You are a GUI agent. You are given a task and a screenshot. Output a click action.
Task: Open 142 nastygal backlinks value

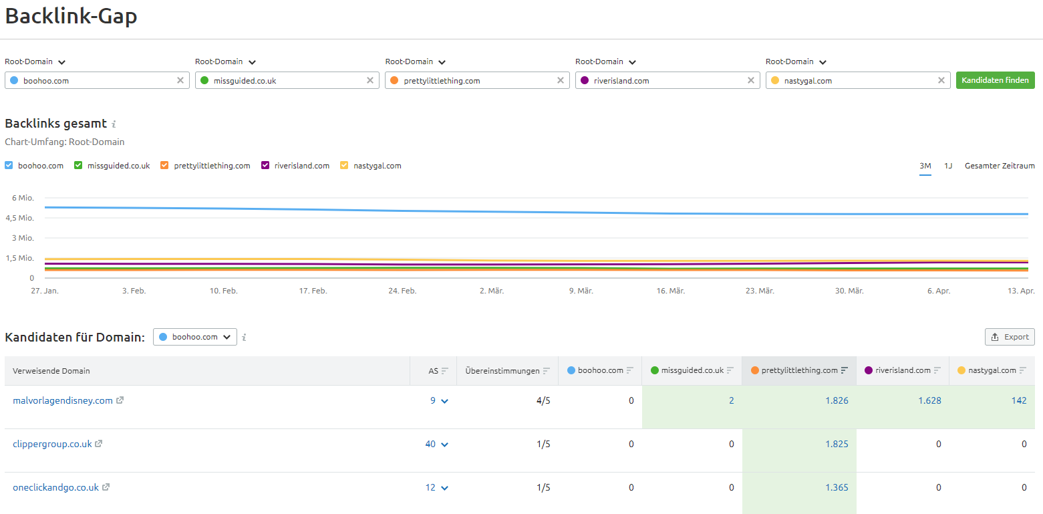[1019, 400]
